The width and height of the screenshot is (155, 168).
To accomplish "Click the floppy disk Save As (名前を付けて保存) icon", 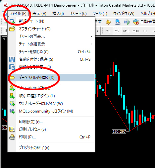I will [x=12, y=59].
